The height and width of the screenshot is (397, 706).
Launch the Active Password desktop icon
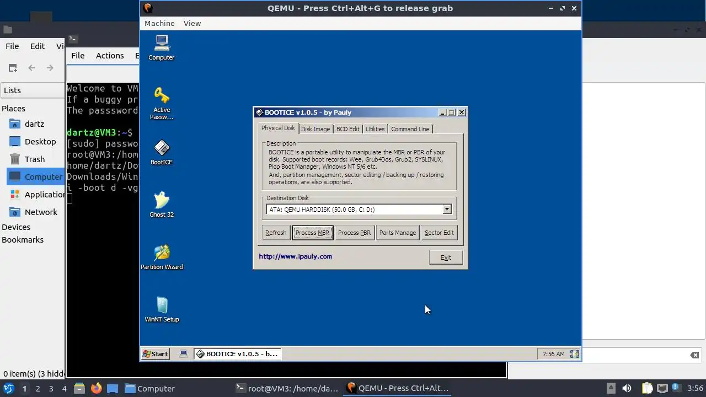[161, 103]
